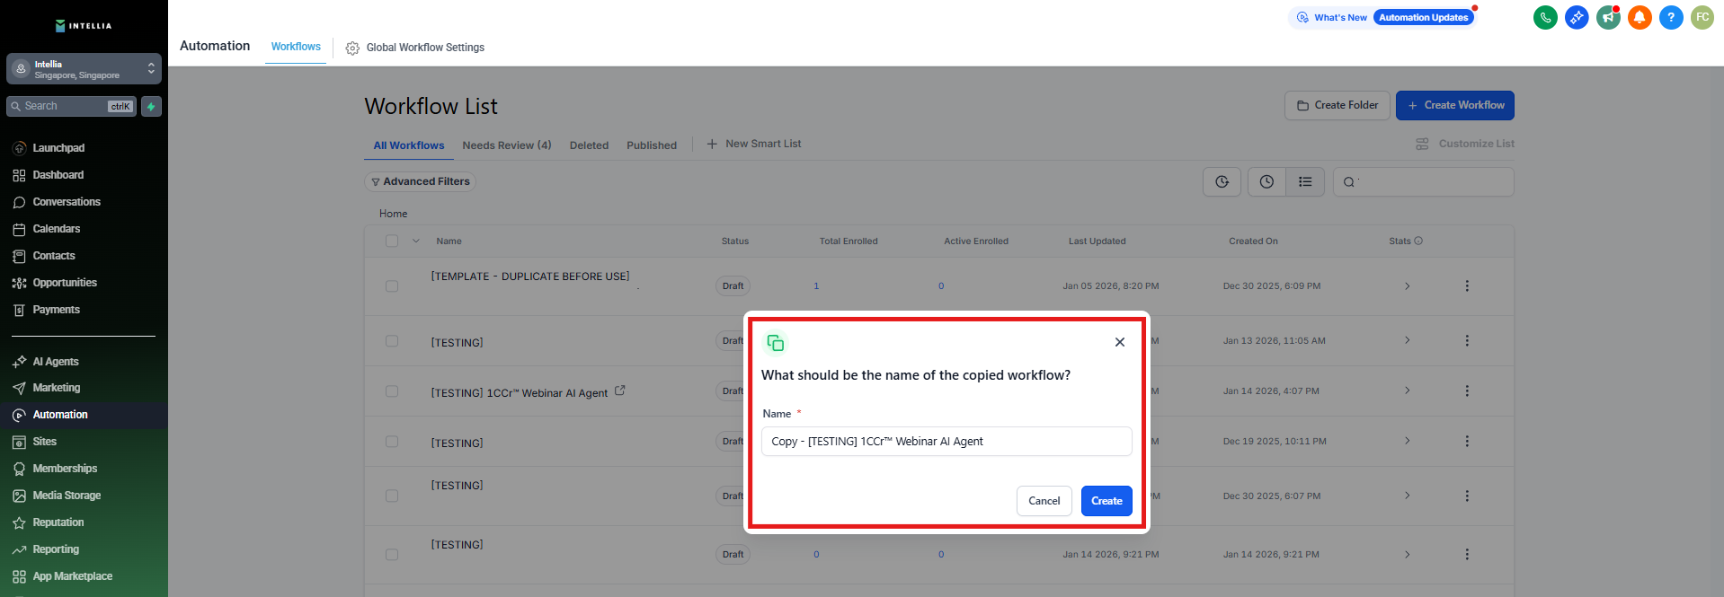Image resolution: width=1724 pixels, height=597 pixels.
Task: Open Reputation in the sidebar
Action: click(x=58, y=522)
